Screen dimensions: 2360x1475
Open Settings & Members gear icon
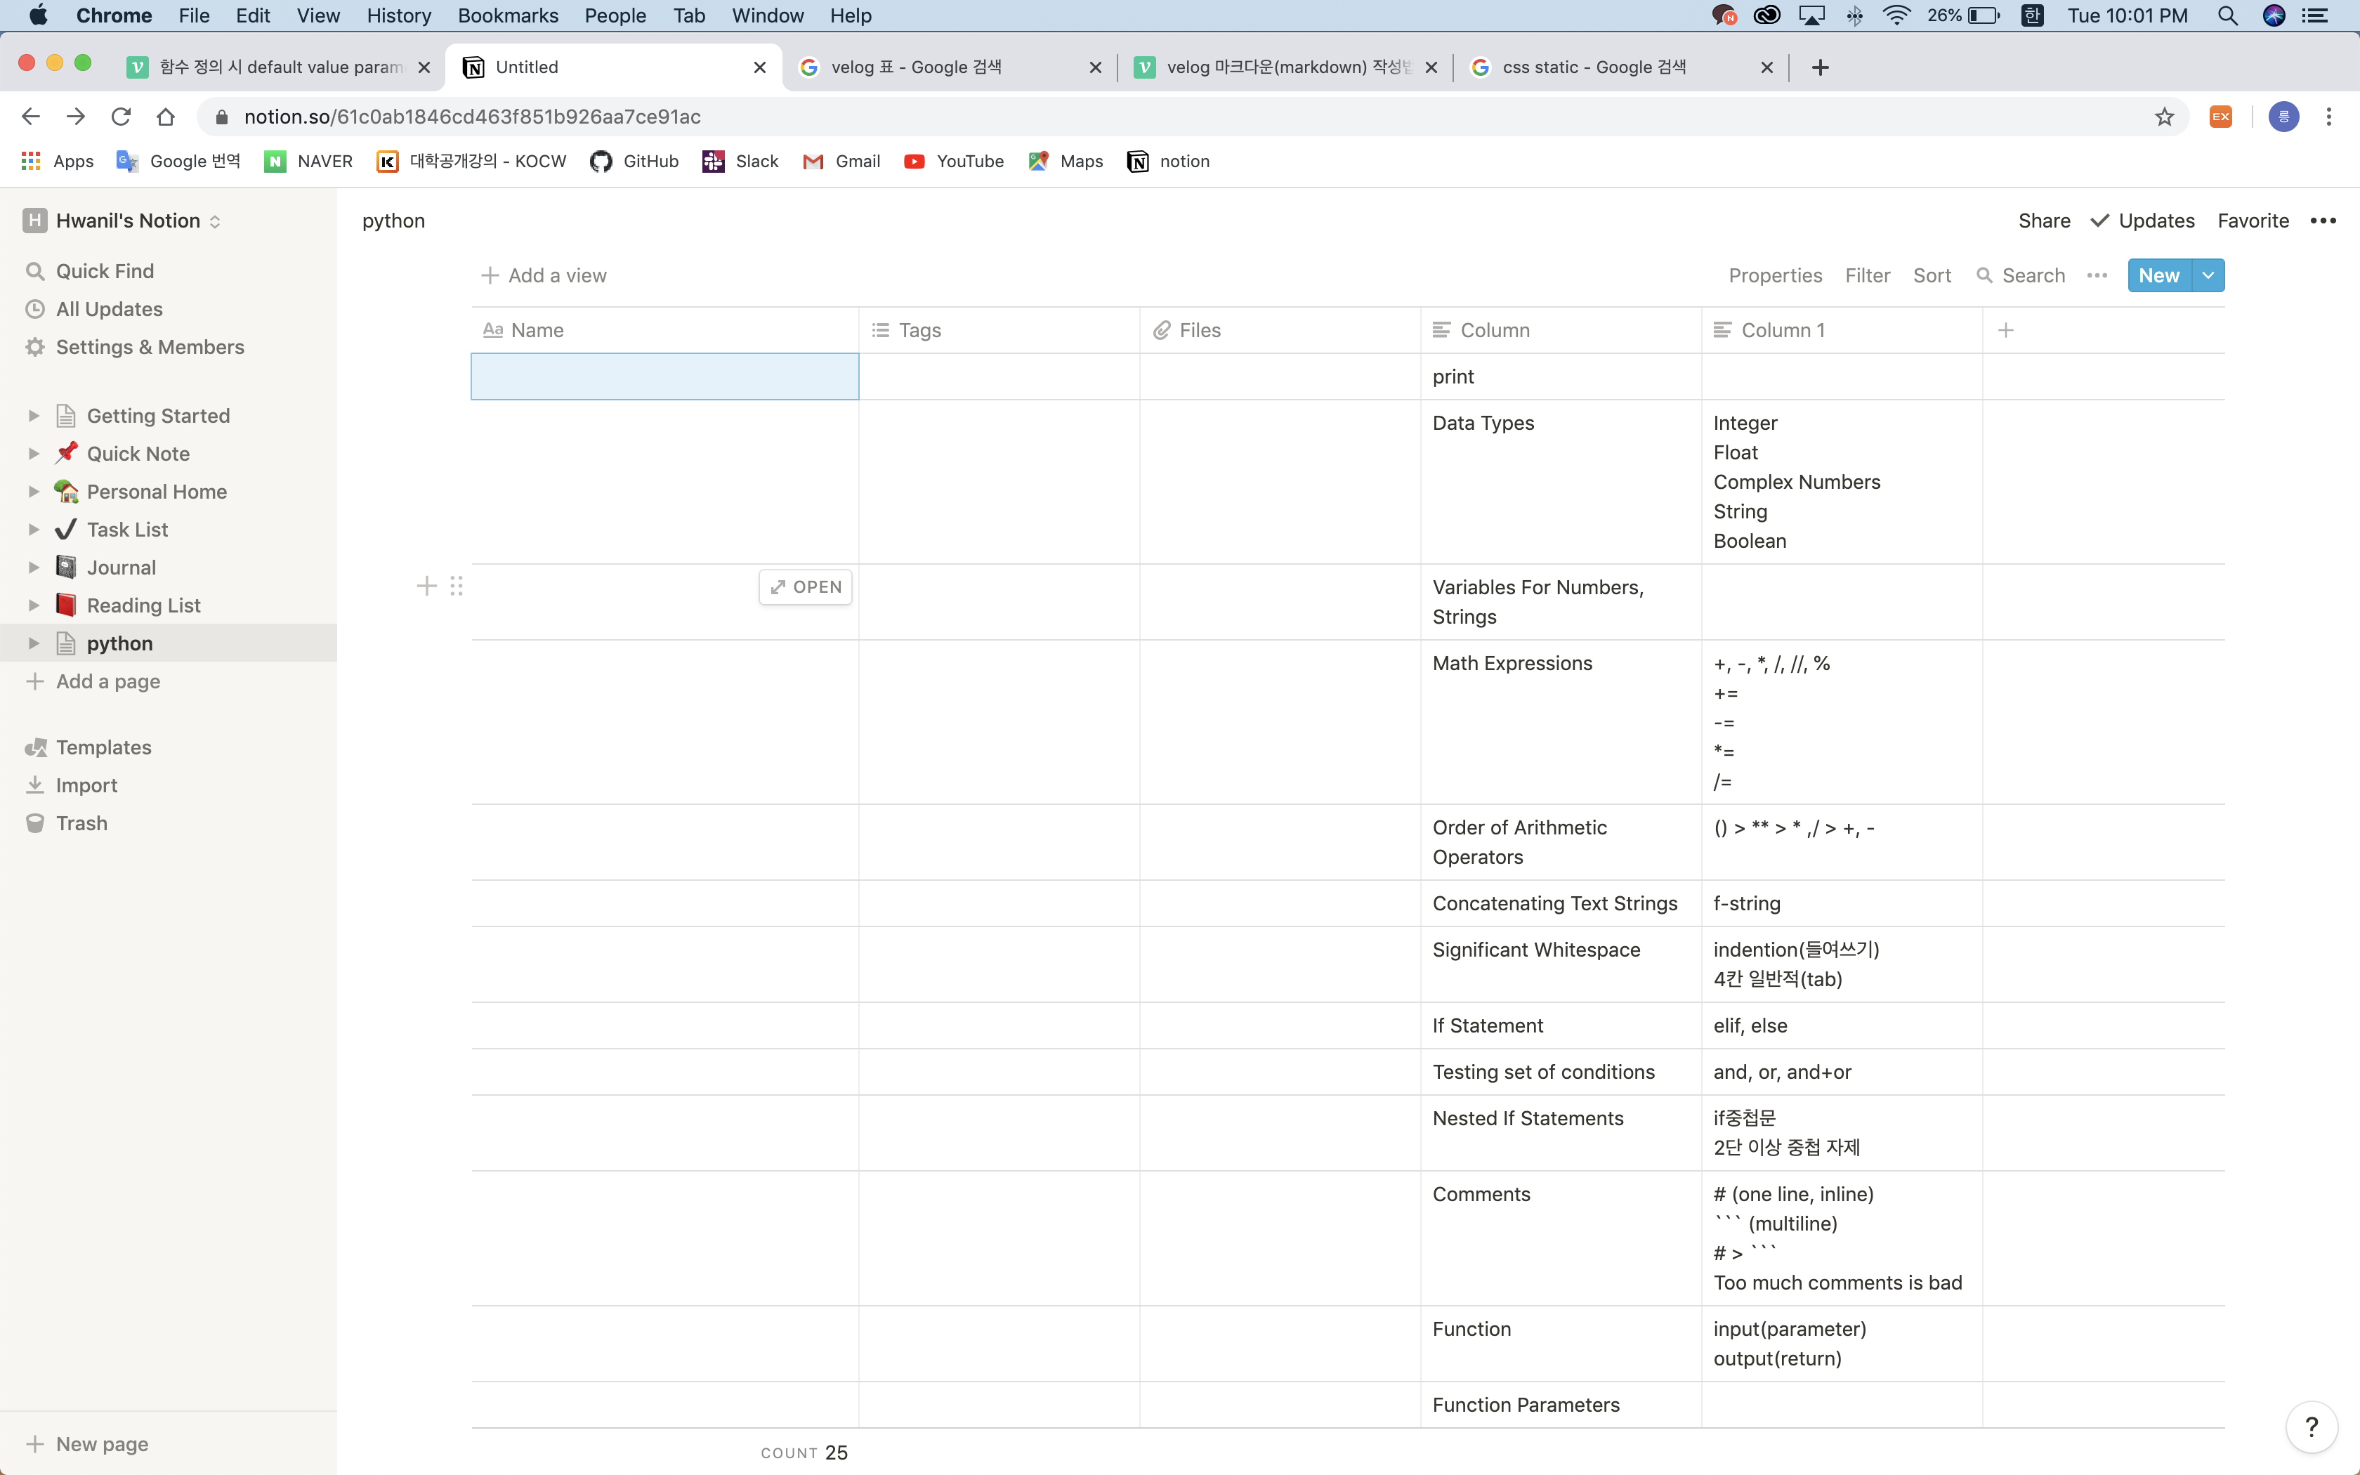35,347
